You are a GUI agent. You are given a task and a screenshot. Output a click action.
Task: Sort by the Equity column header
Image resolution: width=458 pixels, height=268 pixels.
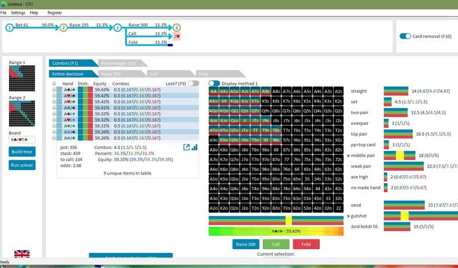coord(99,84)
